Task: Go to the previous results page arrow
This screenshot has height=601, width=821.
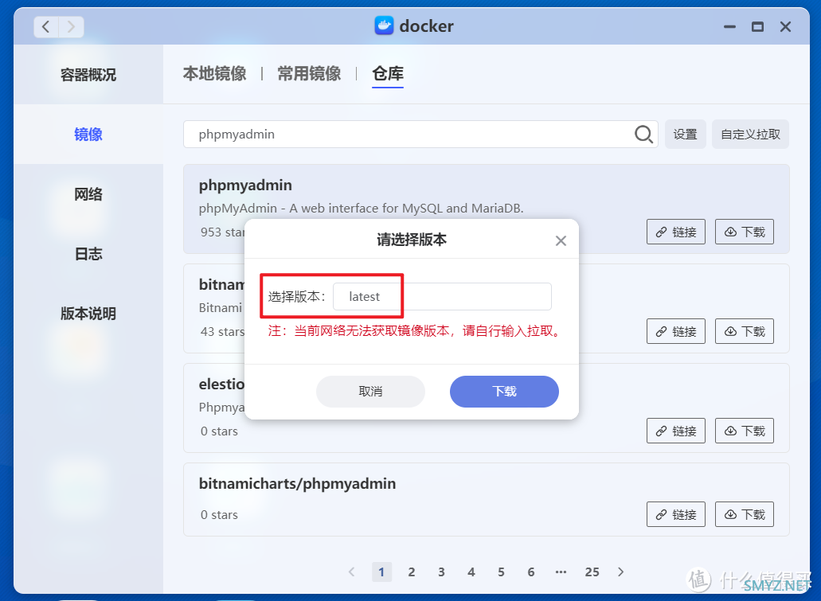Action: click(352, 572)
